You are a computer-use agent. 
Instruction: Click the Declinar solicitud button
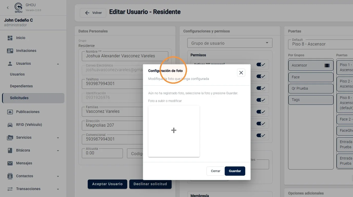[150, 184]
